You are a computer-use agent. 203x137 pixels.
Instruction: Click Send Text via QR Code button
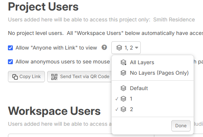click(x=80, y=77)
